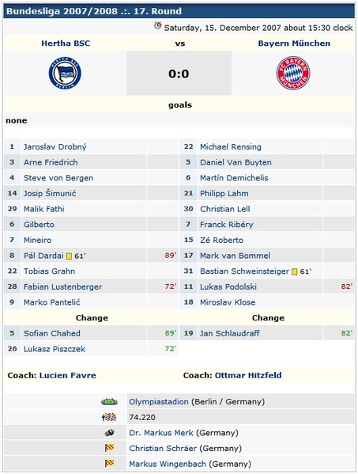Screen dimensions: 358x474
Task: Click the FC Bayern München logo
Action: pos(293,73)
